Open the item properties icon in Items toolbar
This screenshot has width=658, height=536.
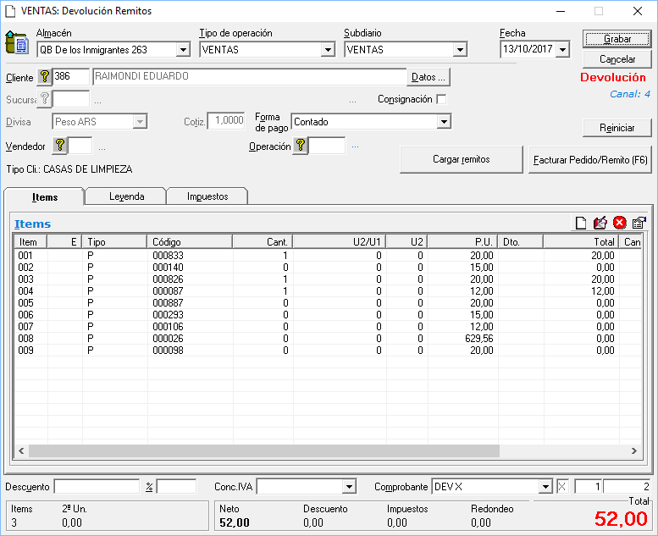639,224
